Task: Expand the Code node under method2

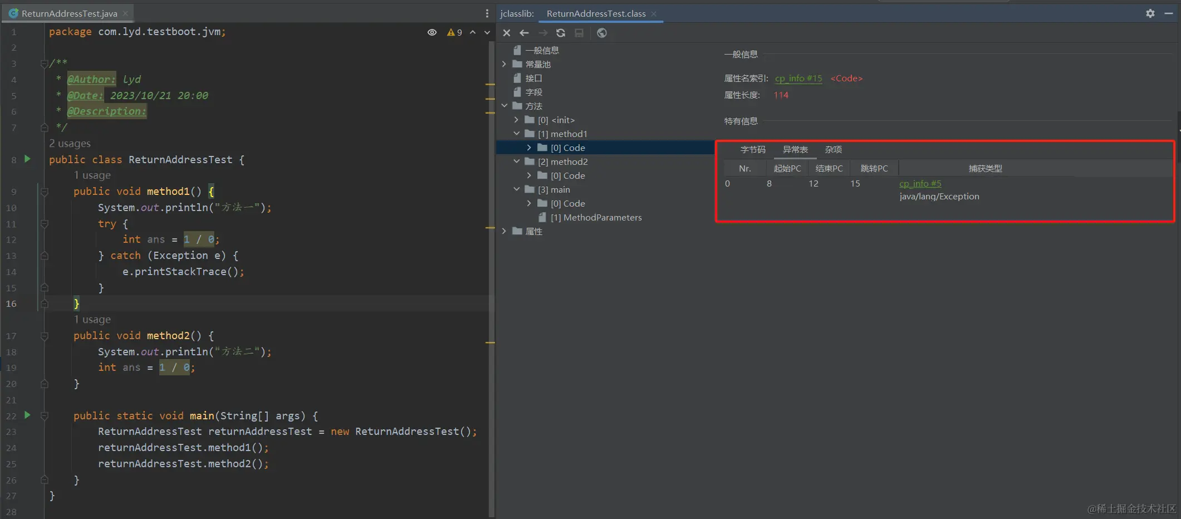Action: click(529, 175)
